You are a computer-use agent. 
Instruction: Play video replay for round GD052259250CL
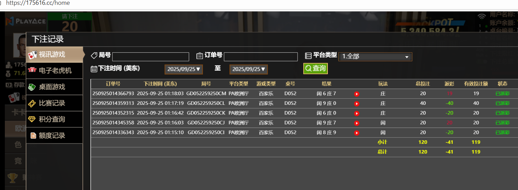tap(356, 103)
